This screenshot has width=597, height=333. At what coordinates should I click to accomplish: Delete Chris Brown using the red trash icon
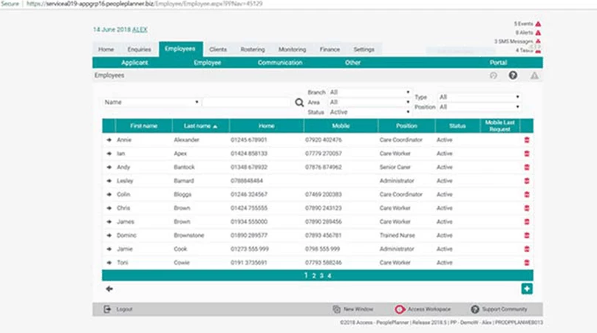point(527,208)
